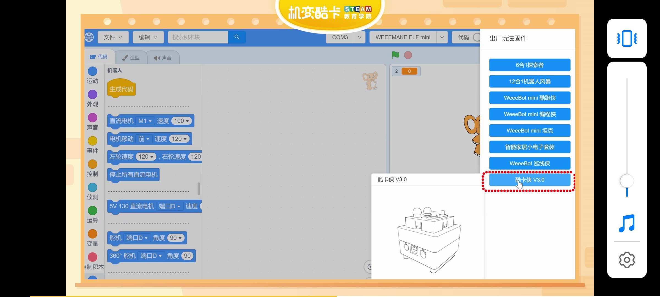Select the 声音 sound category circle

coord(92,118)
